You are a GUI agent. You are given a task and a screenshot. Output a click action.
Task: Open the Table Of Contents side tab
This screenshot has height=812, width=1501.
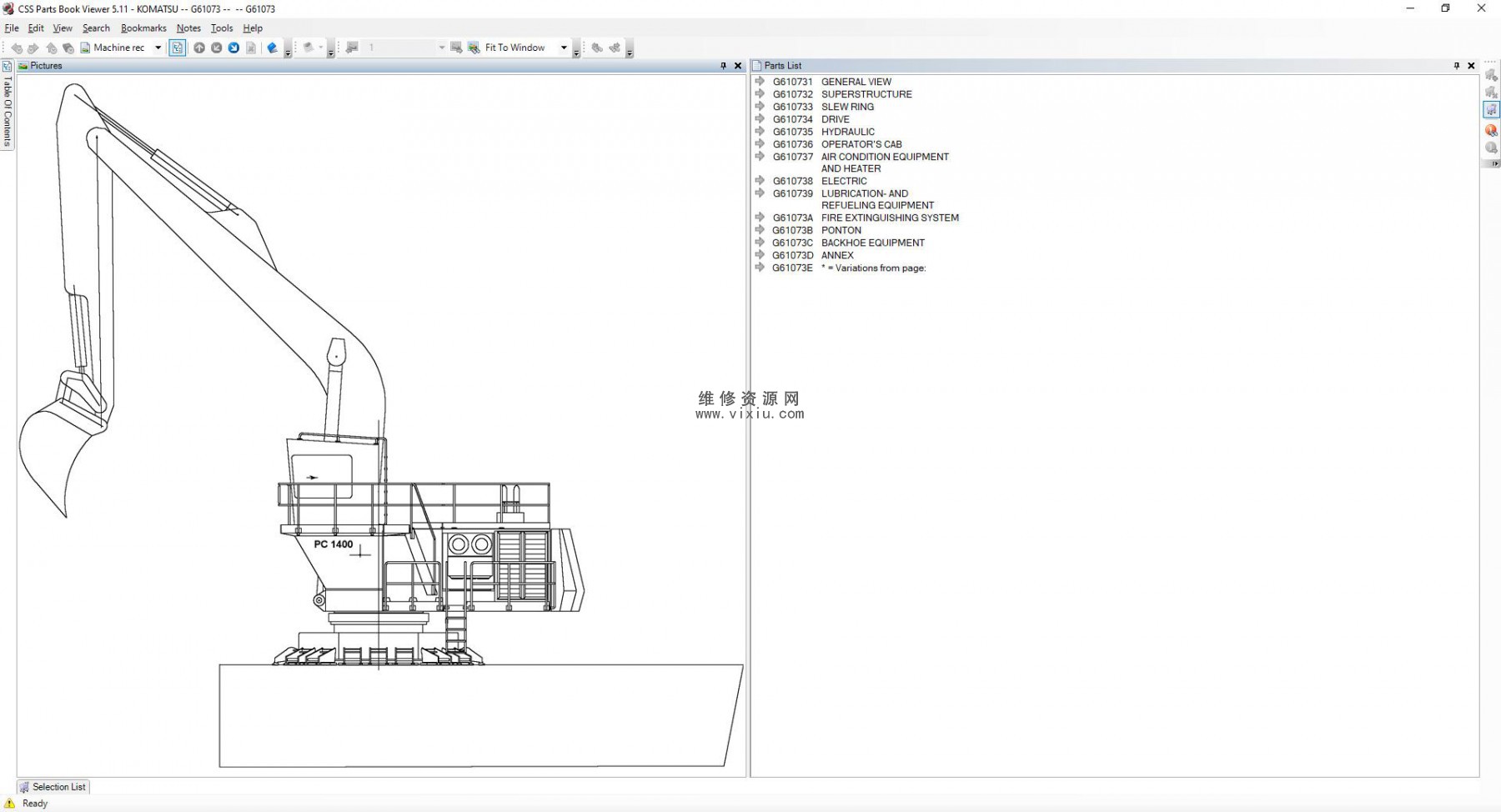8,104
